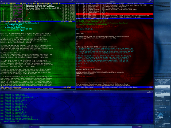171x128 pixels.
Task: Click the 7:20 clock in the taskbar
Action: tap(139, 127)
